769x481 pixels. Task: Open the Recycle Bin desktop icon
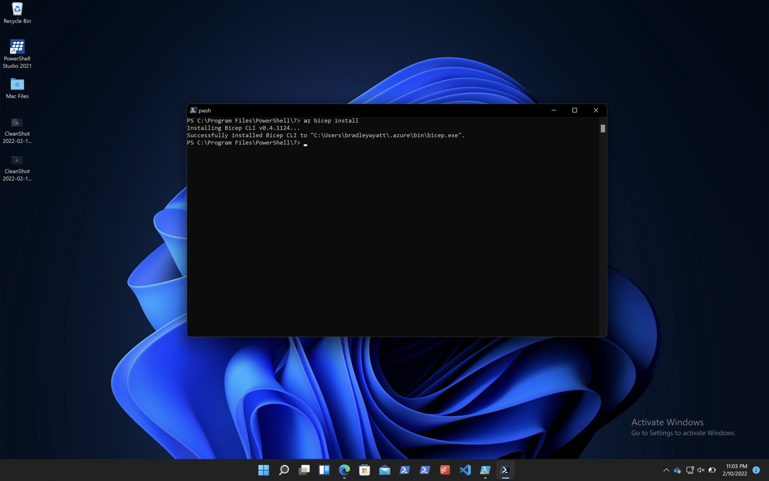click(x=17, y=13)
